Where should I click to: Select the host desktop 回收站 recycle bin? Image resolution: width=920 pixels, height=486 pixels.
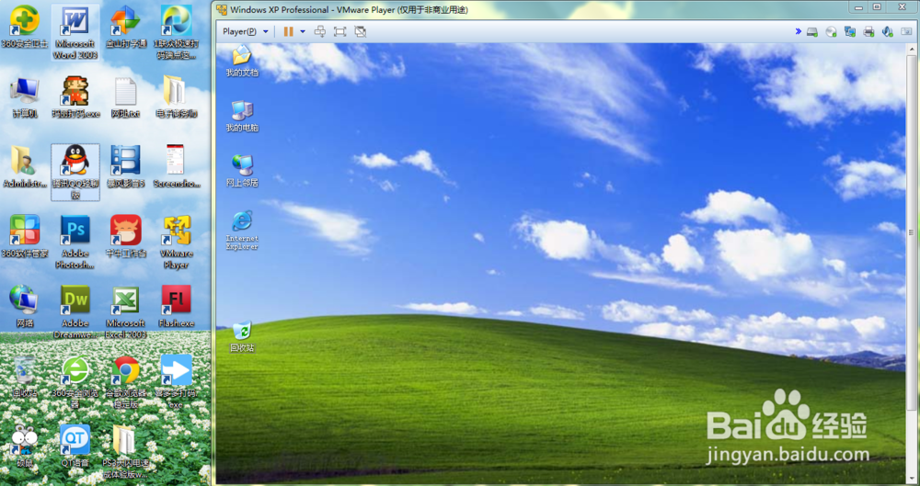(x=25, y=377)
